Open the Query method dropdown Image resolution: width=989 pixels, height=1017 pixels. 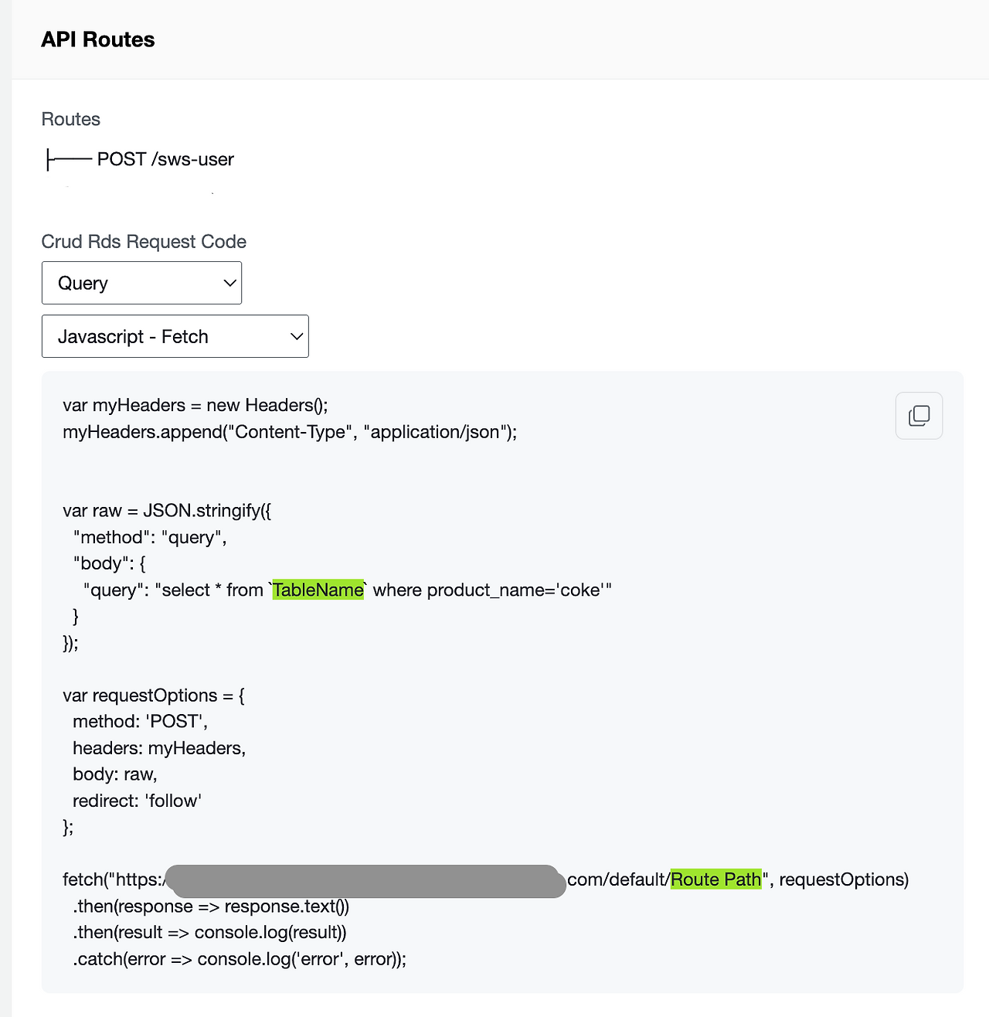point(141,283)
